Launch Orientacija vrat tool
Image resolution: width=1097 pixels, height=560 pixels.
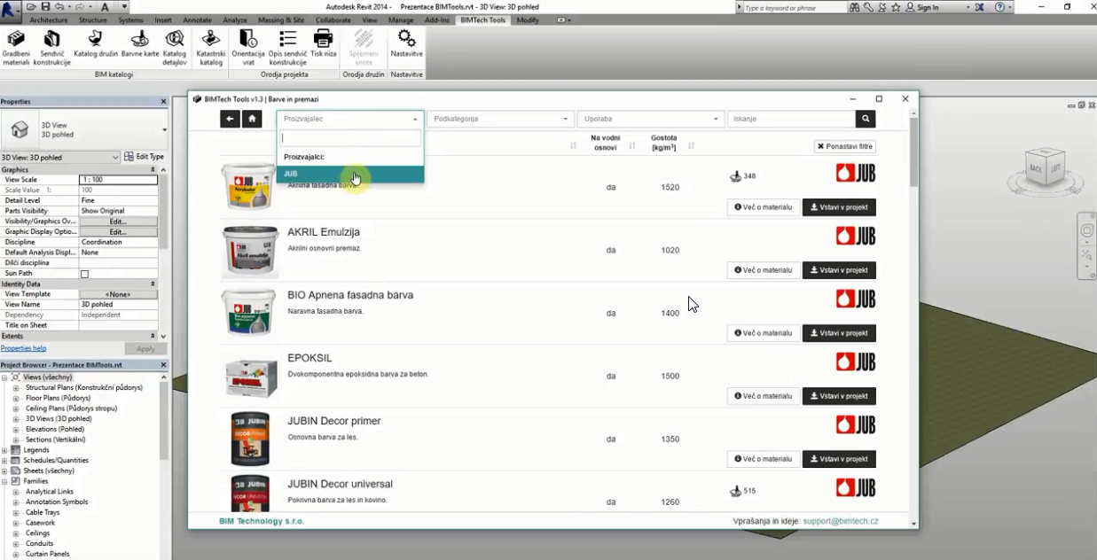coord(248,48)
